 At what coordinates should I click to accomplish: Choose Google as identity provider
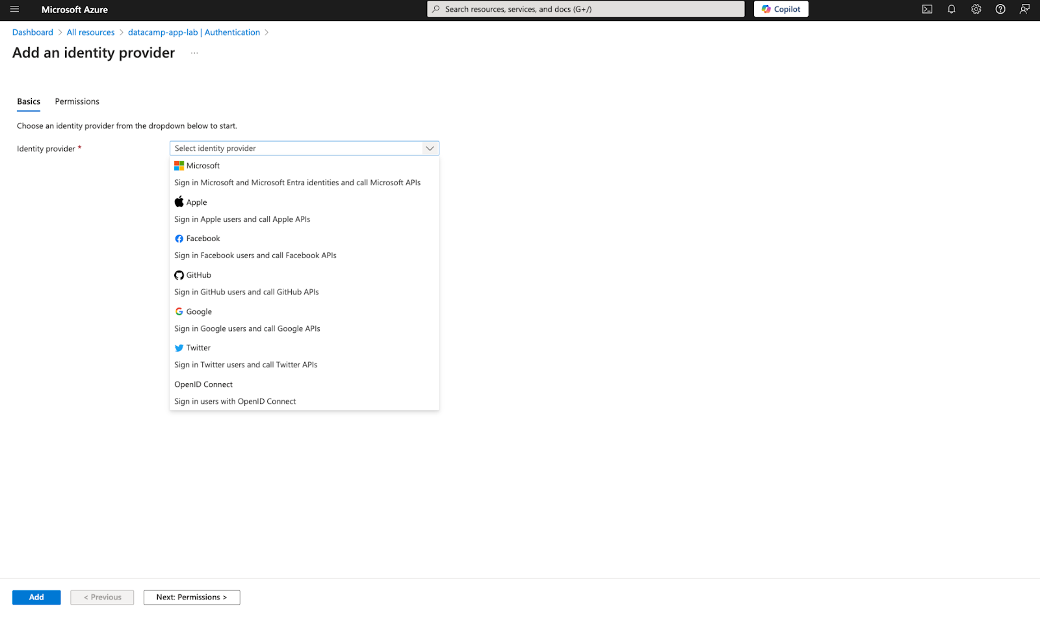[304, 320]
